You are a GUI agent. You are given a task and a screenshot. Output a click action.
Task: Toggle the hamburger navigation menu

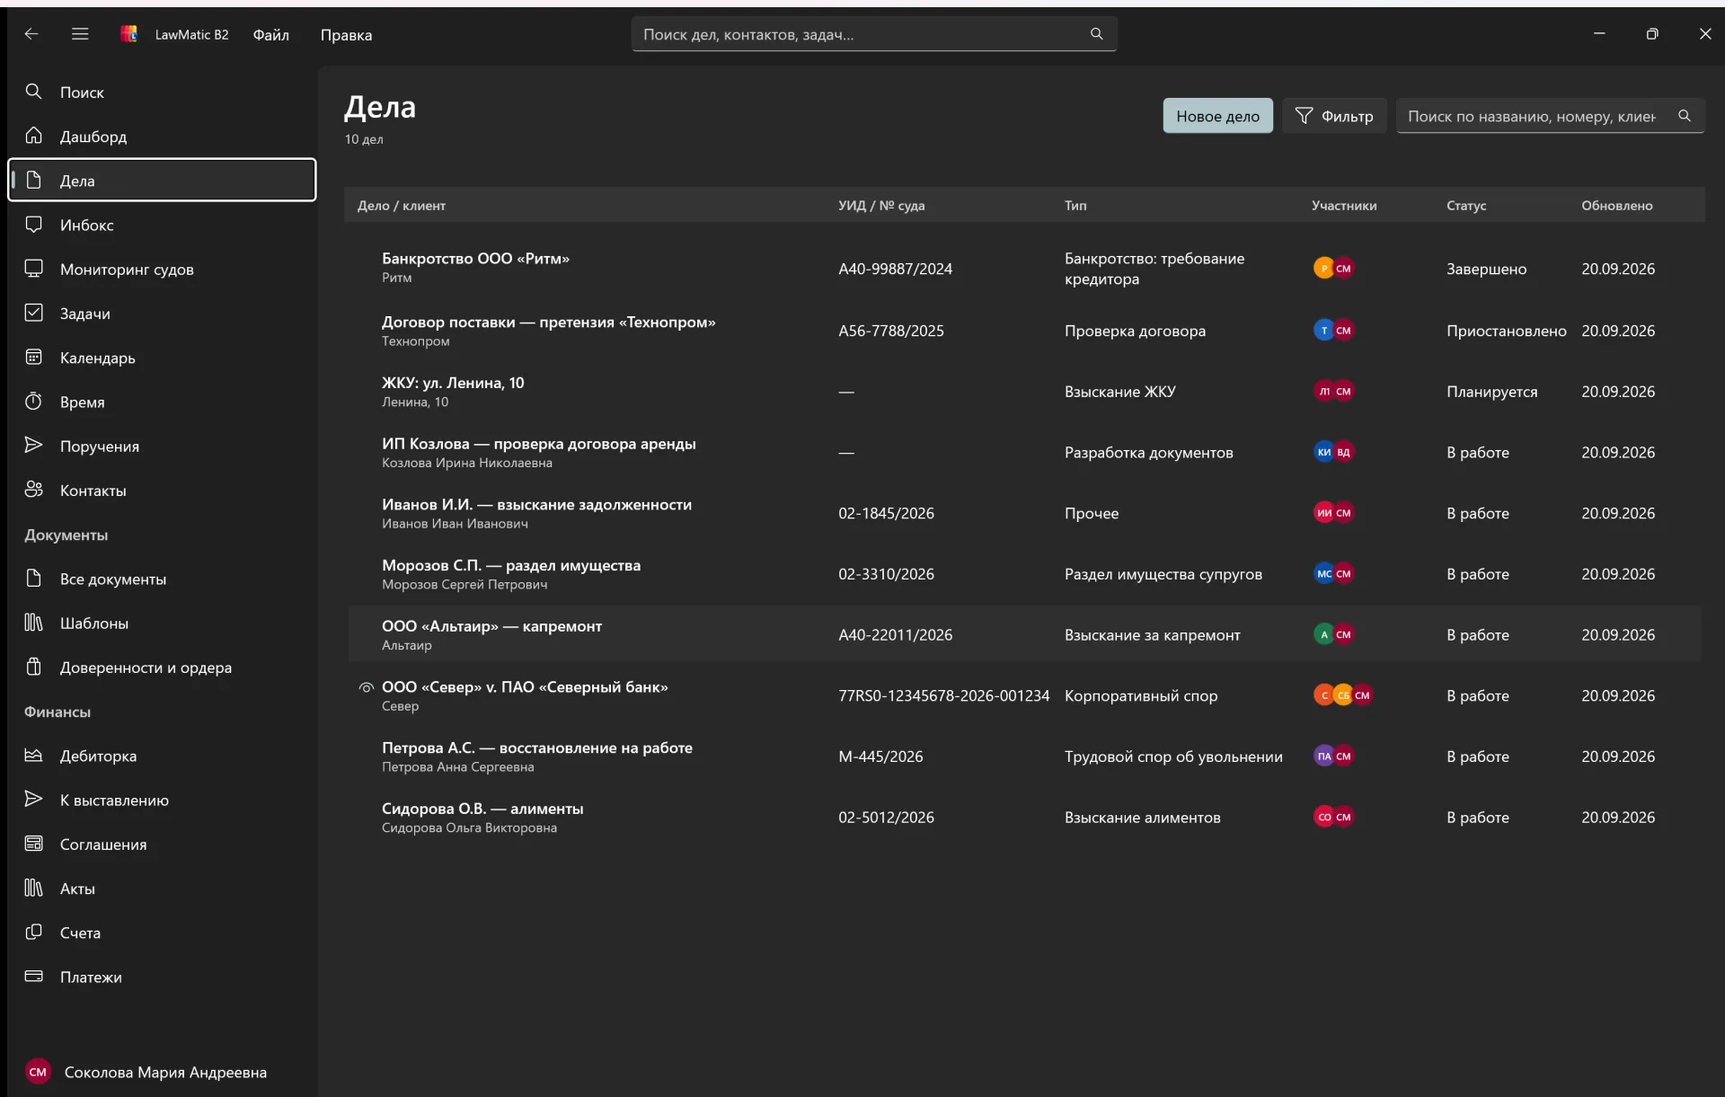[x=80, y=34]
